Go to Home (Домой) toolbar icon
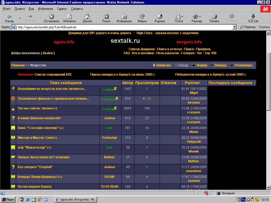271x203 pixels. pyautogui.click(x=87, y=18)
